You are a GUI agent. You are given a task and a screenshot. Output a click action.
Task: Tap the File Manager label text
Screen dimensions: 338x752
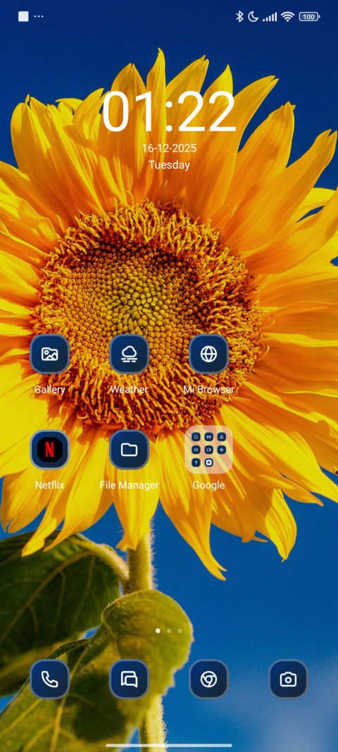[x=129, y=486]
